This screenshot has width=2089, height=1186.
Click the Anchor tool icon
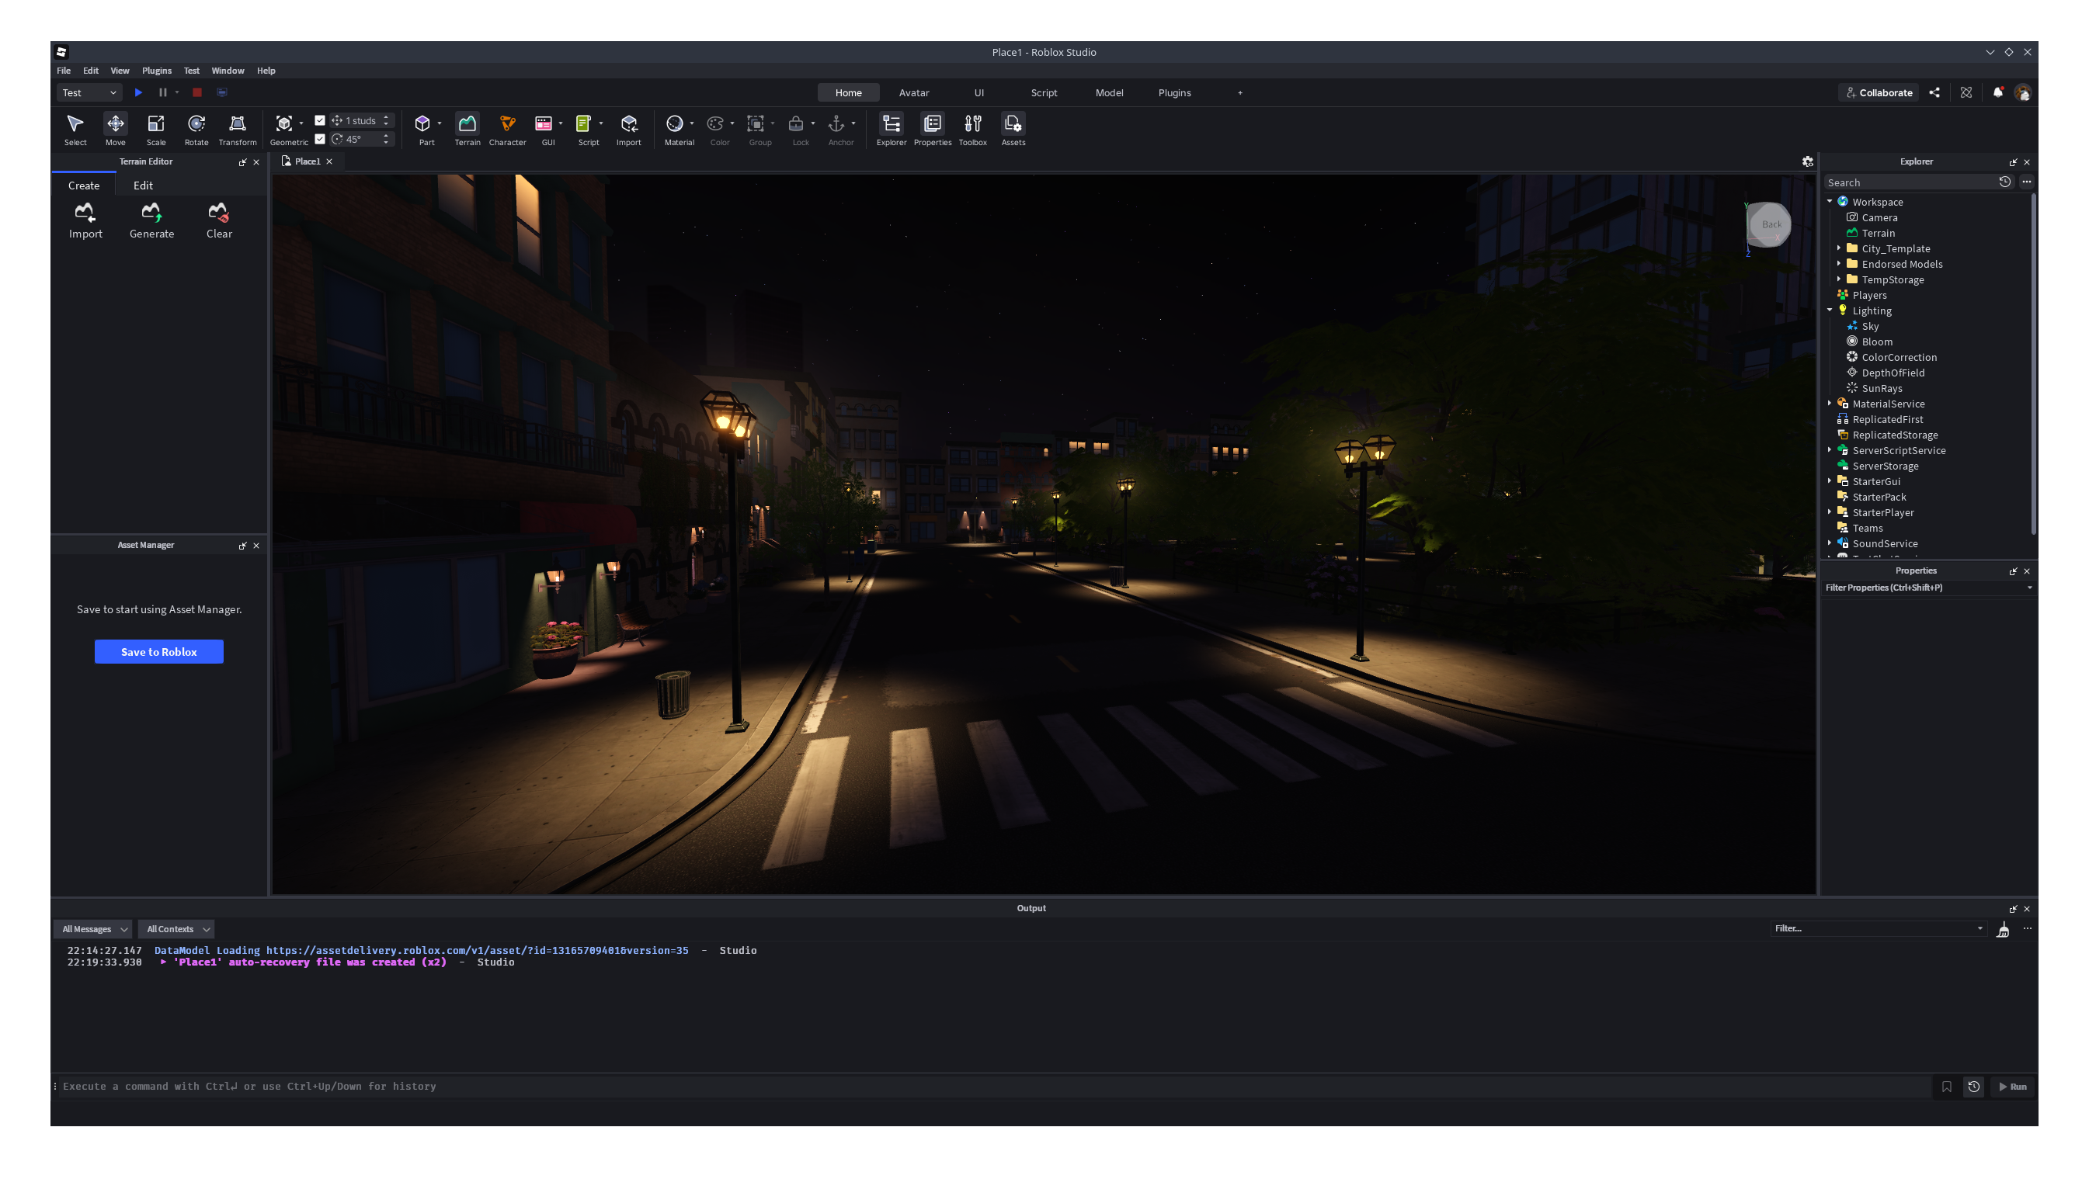point(836,124)
